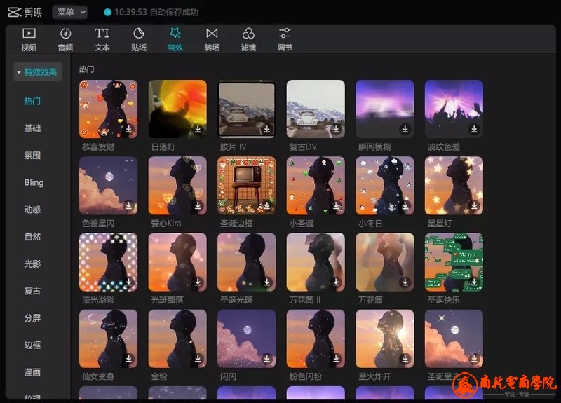Open the 滤镜 filters tab
561x403 pixels.
tap(248, 39)
